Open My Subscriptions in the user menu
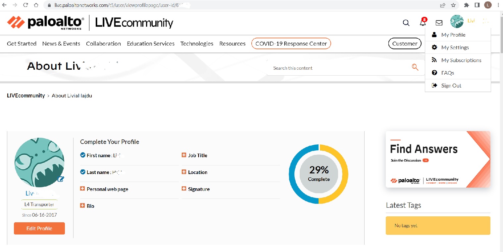The height and width of the screenshot is (252, 503). (461, 60)
